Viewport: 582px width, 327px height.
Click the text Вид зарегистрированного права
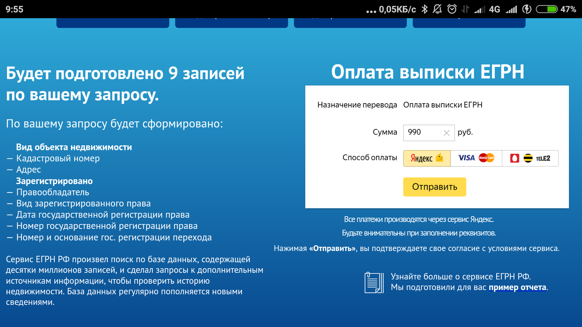pyautogui.click(x=83, y=203)
